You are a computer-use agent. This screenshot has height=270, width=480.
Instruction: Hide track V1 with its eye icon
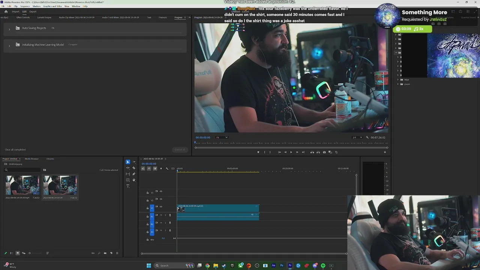(161, 207)
